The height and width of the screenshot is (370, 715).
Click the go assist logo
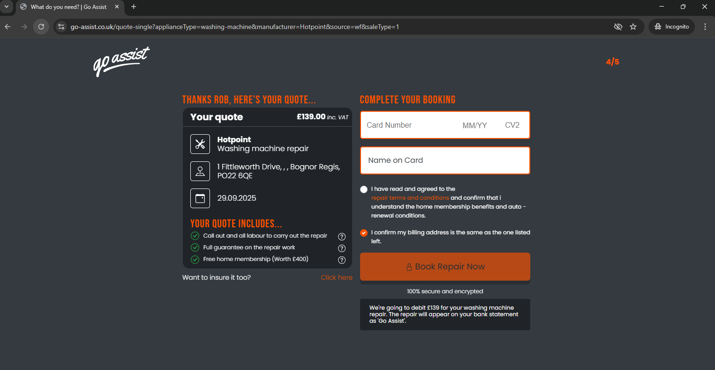[121, 61]
